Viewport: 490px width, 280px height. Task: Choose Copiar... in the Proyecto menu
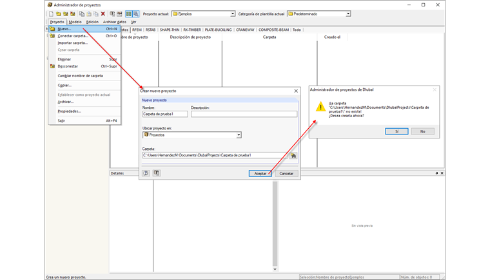point(84,85)
